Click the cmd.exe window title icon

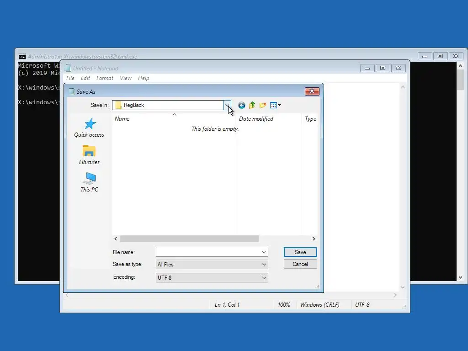tap(22, 56)
